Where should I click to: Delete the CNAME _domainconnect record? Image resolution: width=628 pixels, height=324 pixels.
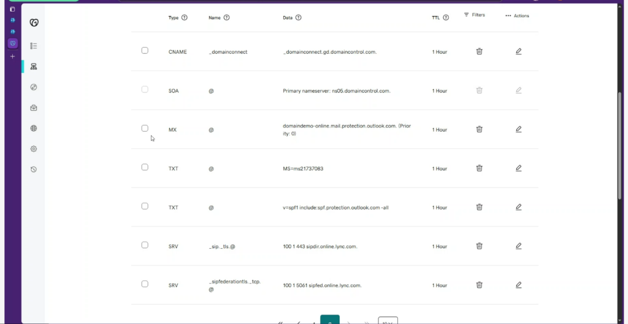click(479, 51)
